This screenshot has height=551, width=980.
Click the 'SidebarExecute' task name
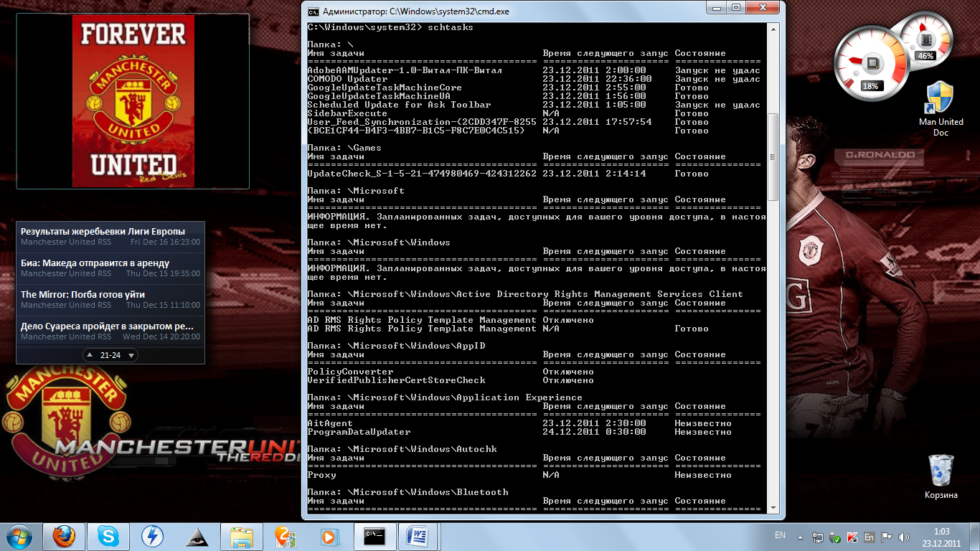tap(347, 113)
